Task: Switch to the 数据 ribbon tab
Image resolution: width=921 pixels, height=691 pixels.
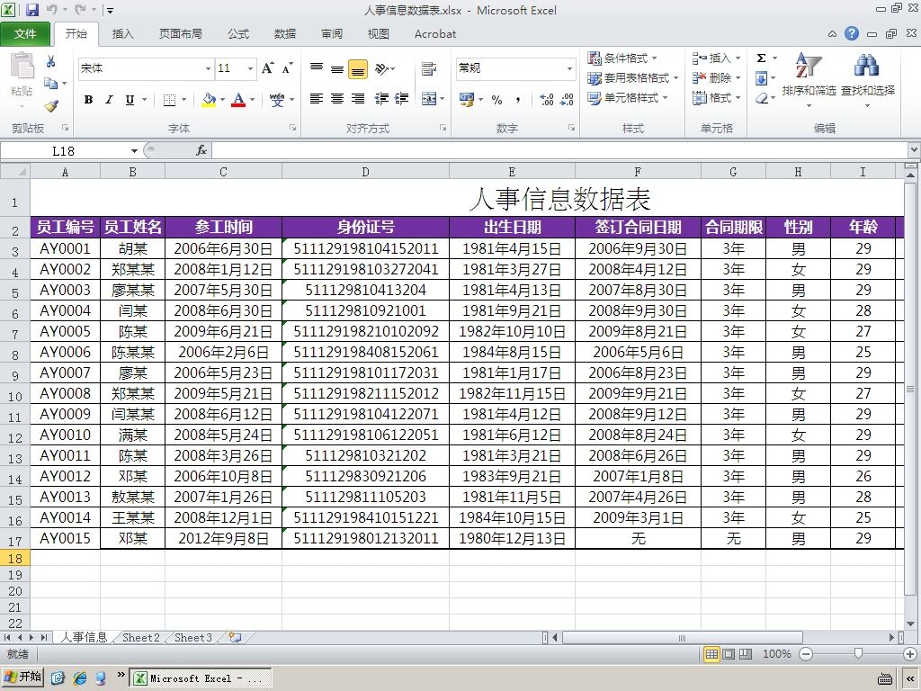Action: (x=285, y=34)
